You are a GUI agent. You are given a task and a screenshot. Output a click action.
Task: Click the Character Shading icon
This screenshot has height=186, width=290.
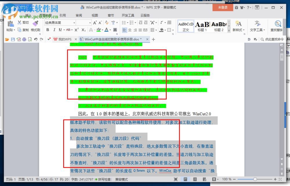(x=115, y=30)
